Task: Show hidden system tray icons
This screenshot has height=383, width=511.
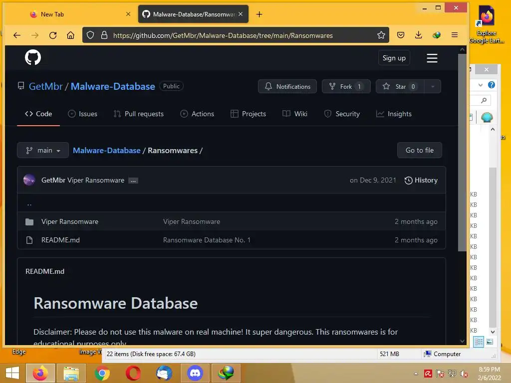Action: [416, 374]
